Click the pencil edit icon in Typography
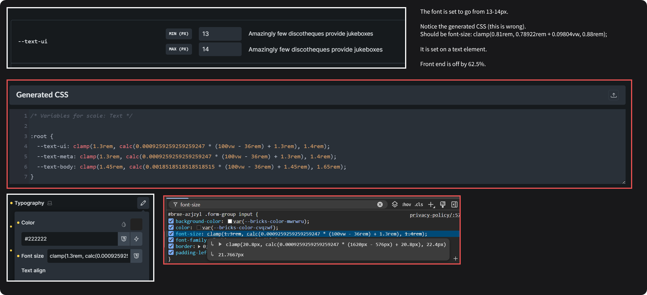 pos(143,203)
